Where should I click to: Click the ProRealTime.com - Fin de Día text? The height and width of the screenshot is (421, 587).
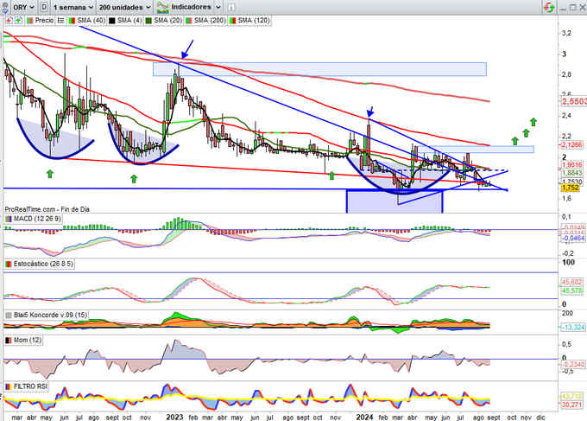pyautogui.click(x=47, y=209)
